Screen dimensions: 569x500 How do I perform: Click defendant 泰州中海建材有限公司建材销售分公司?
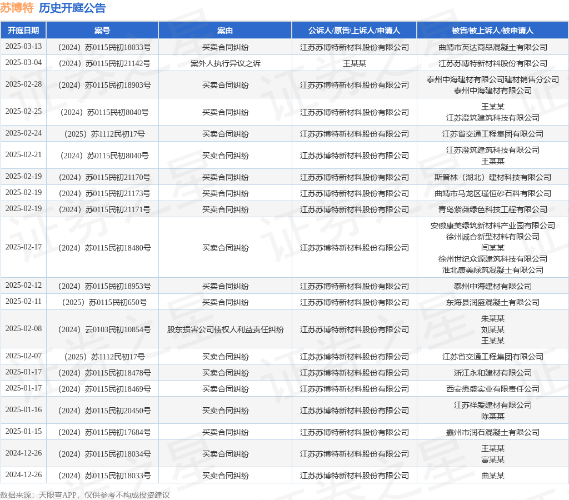tap(493, 79)
